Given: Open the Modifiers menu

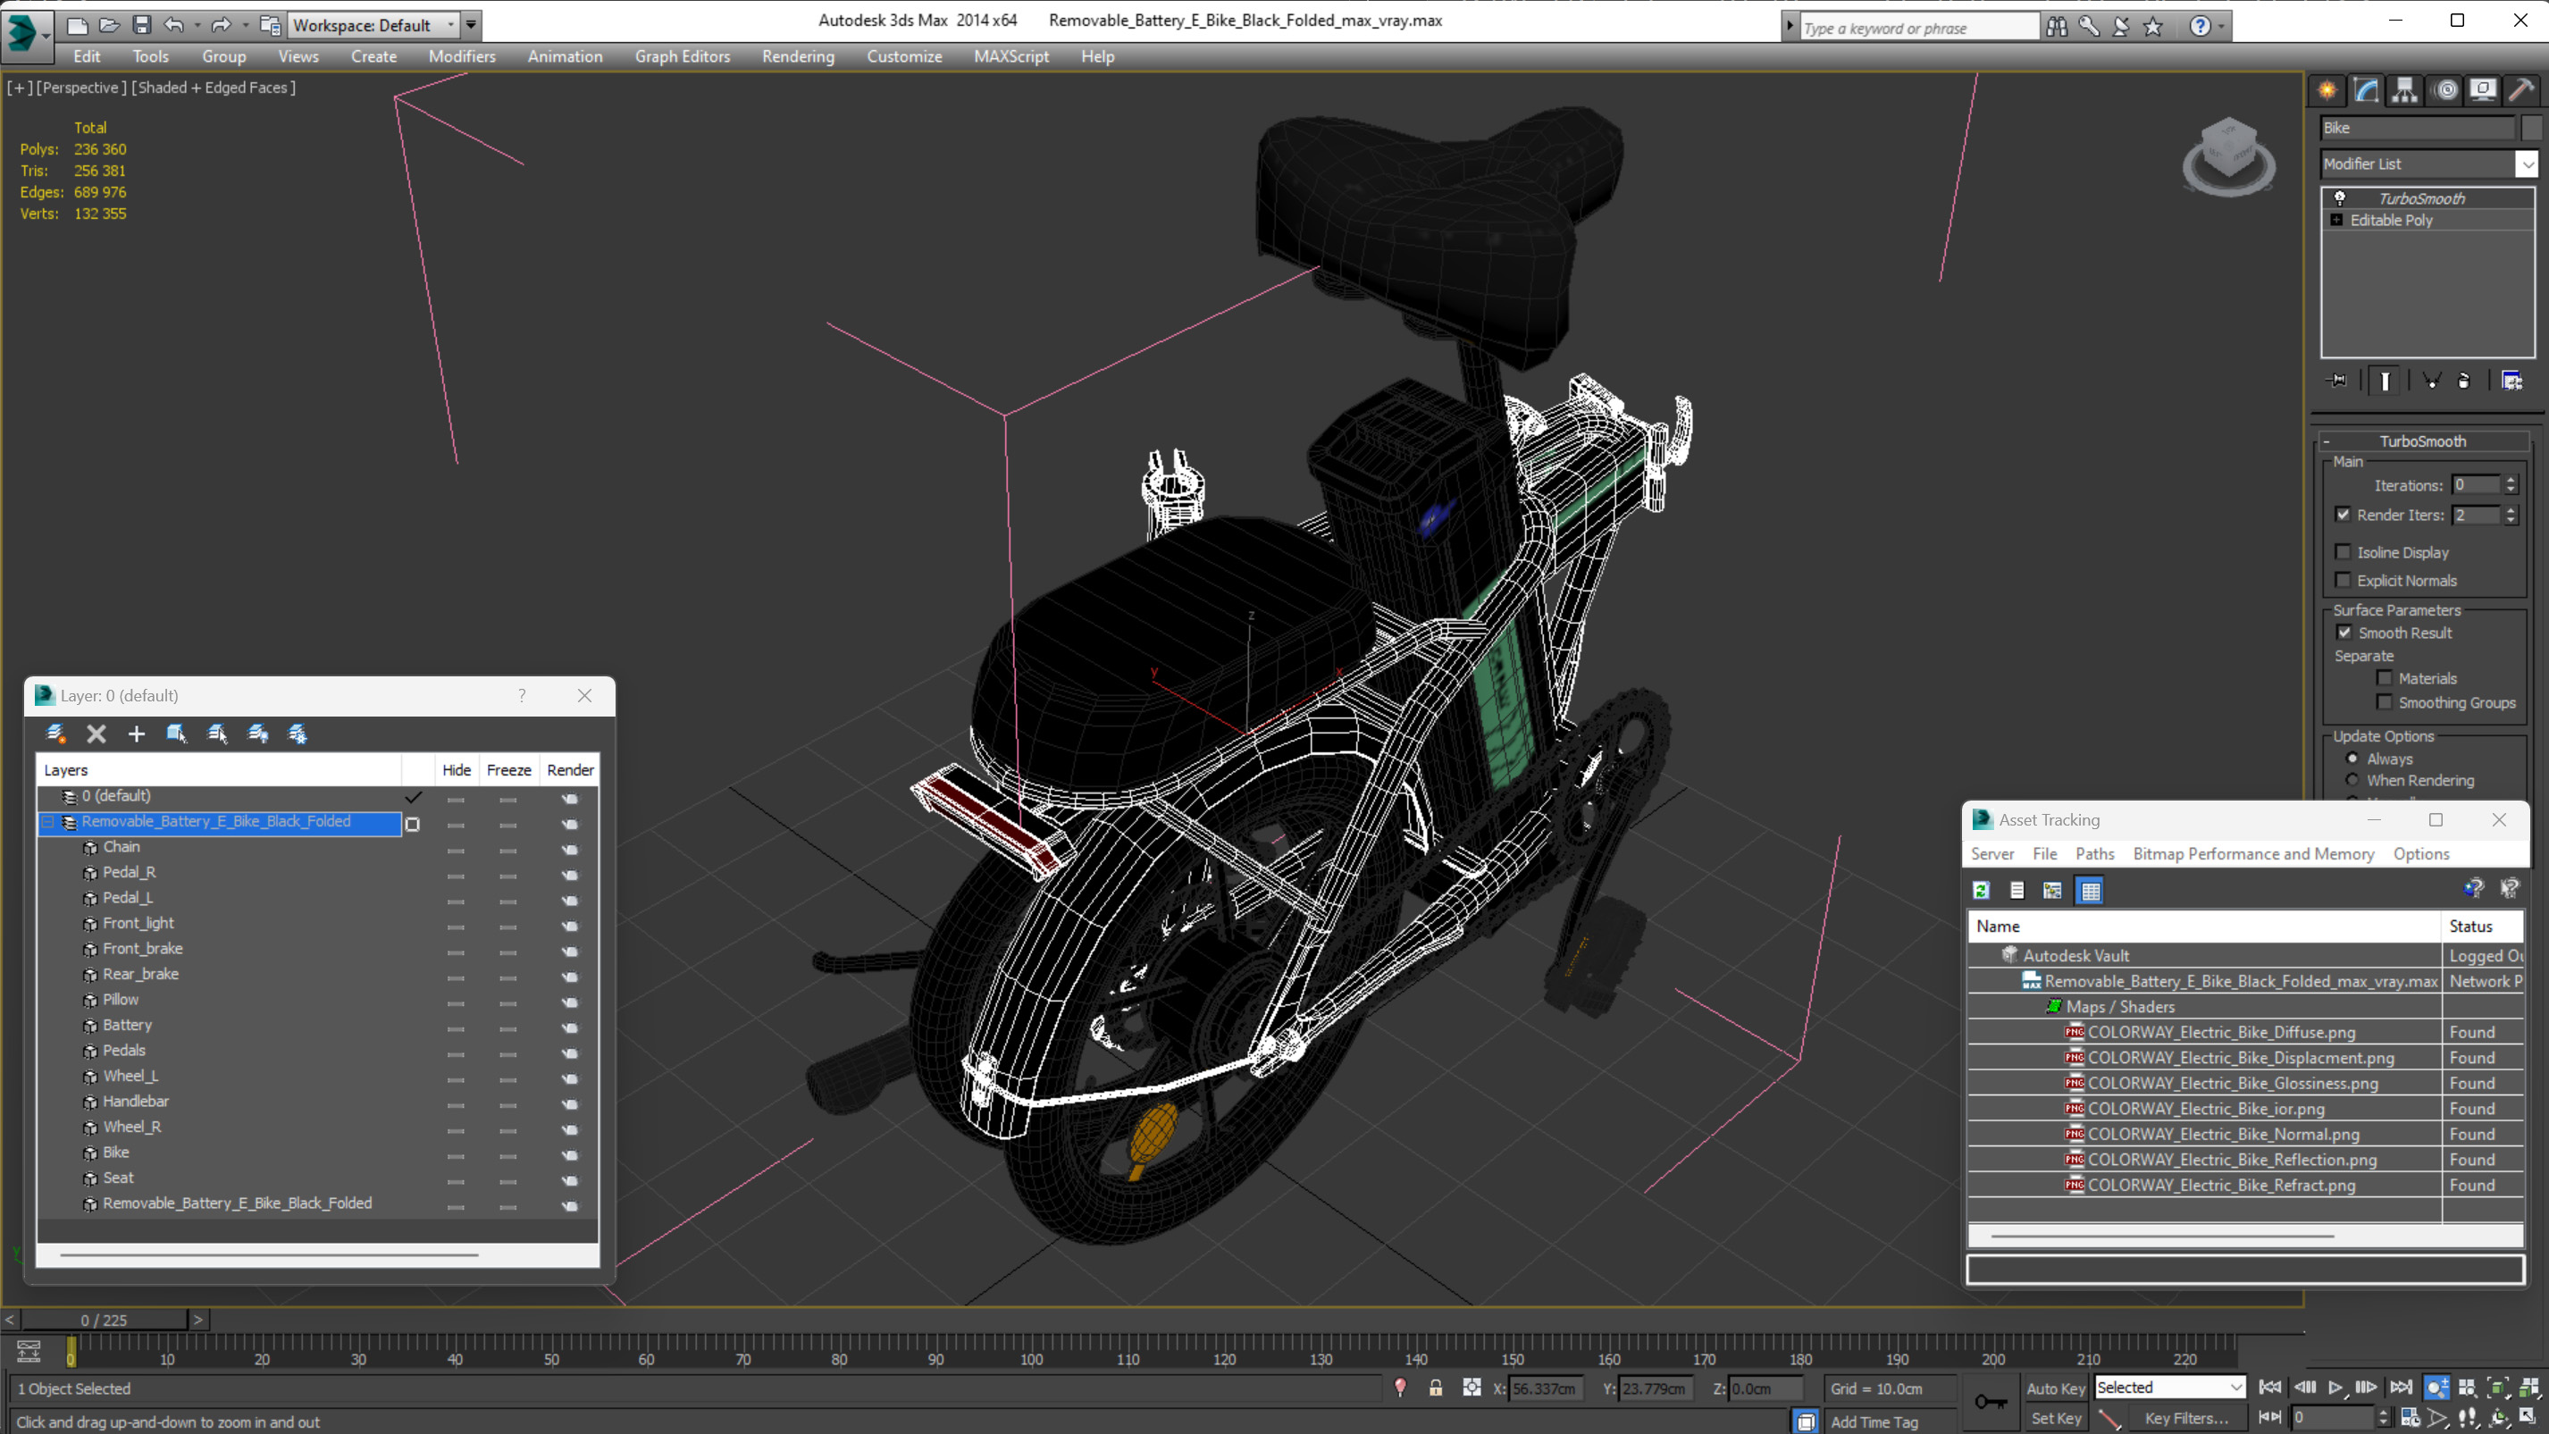Looking at the screenshot, I should pyautogui.click(x=462, y=56).
